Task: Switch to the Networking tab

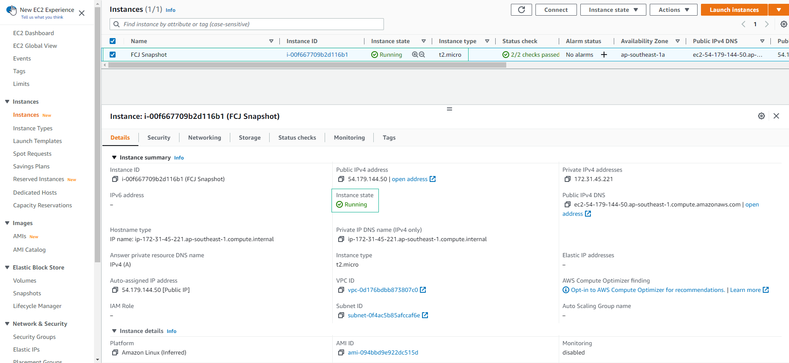Action: click(204, 137)
